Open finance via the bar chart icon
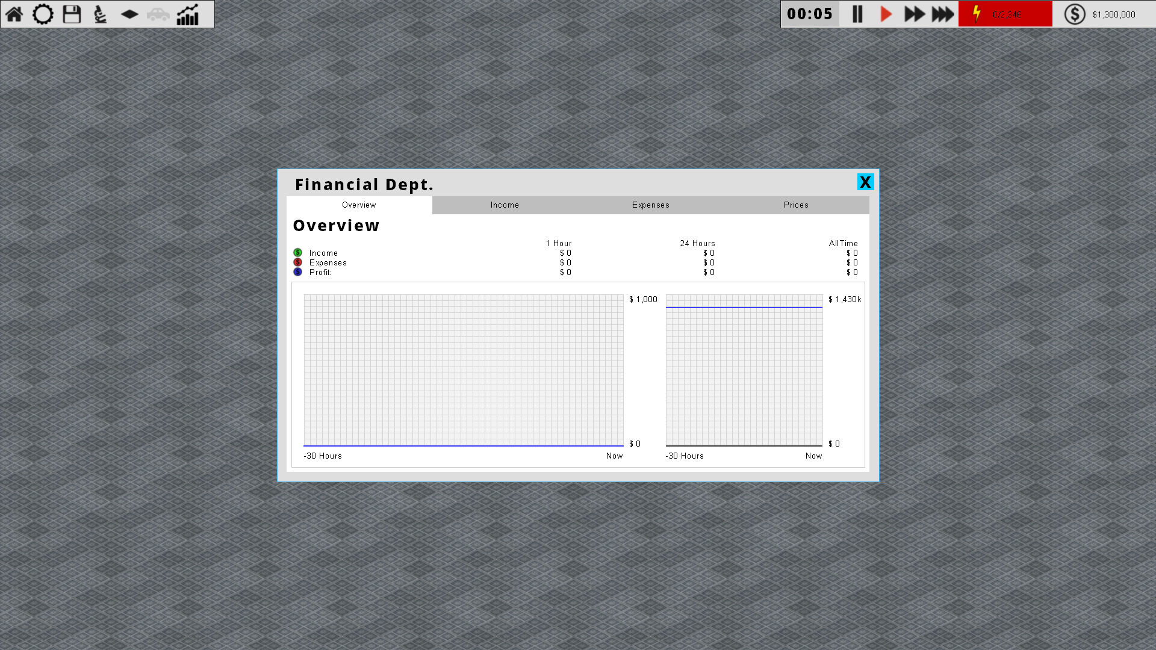The width and height of the screenshot is (1156, 650). 188,14
